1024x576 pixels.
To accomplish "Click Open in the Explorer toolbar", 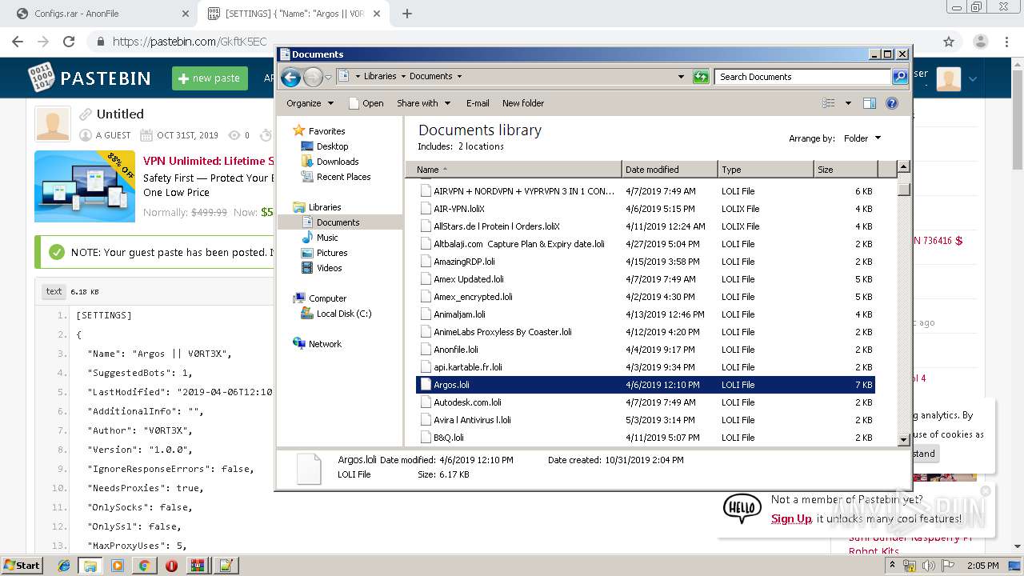I will pos(366,103).
